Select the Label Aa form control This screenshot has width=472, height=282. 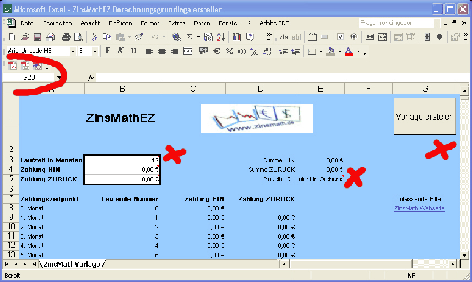pyautogui.click(x=284, y=37)
